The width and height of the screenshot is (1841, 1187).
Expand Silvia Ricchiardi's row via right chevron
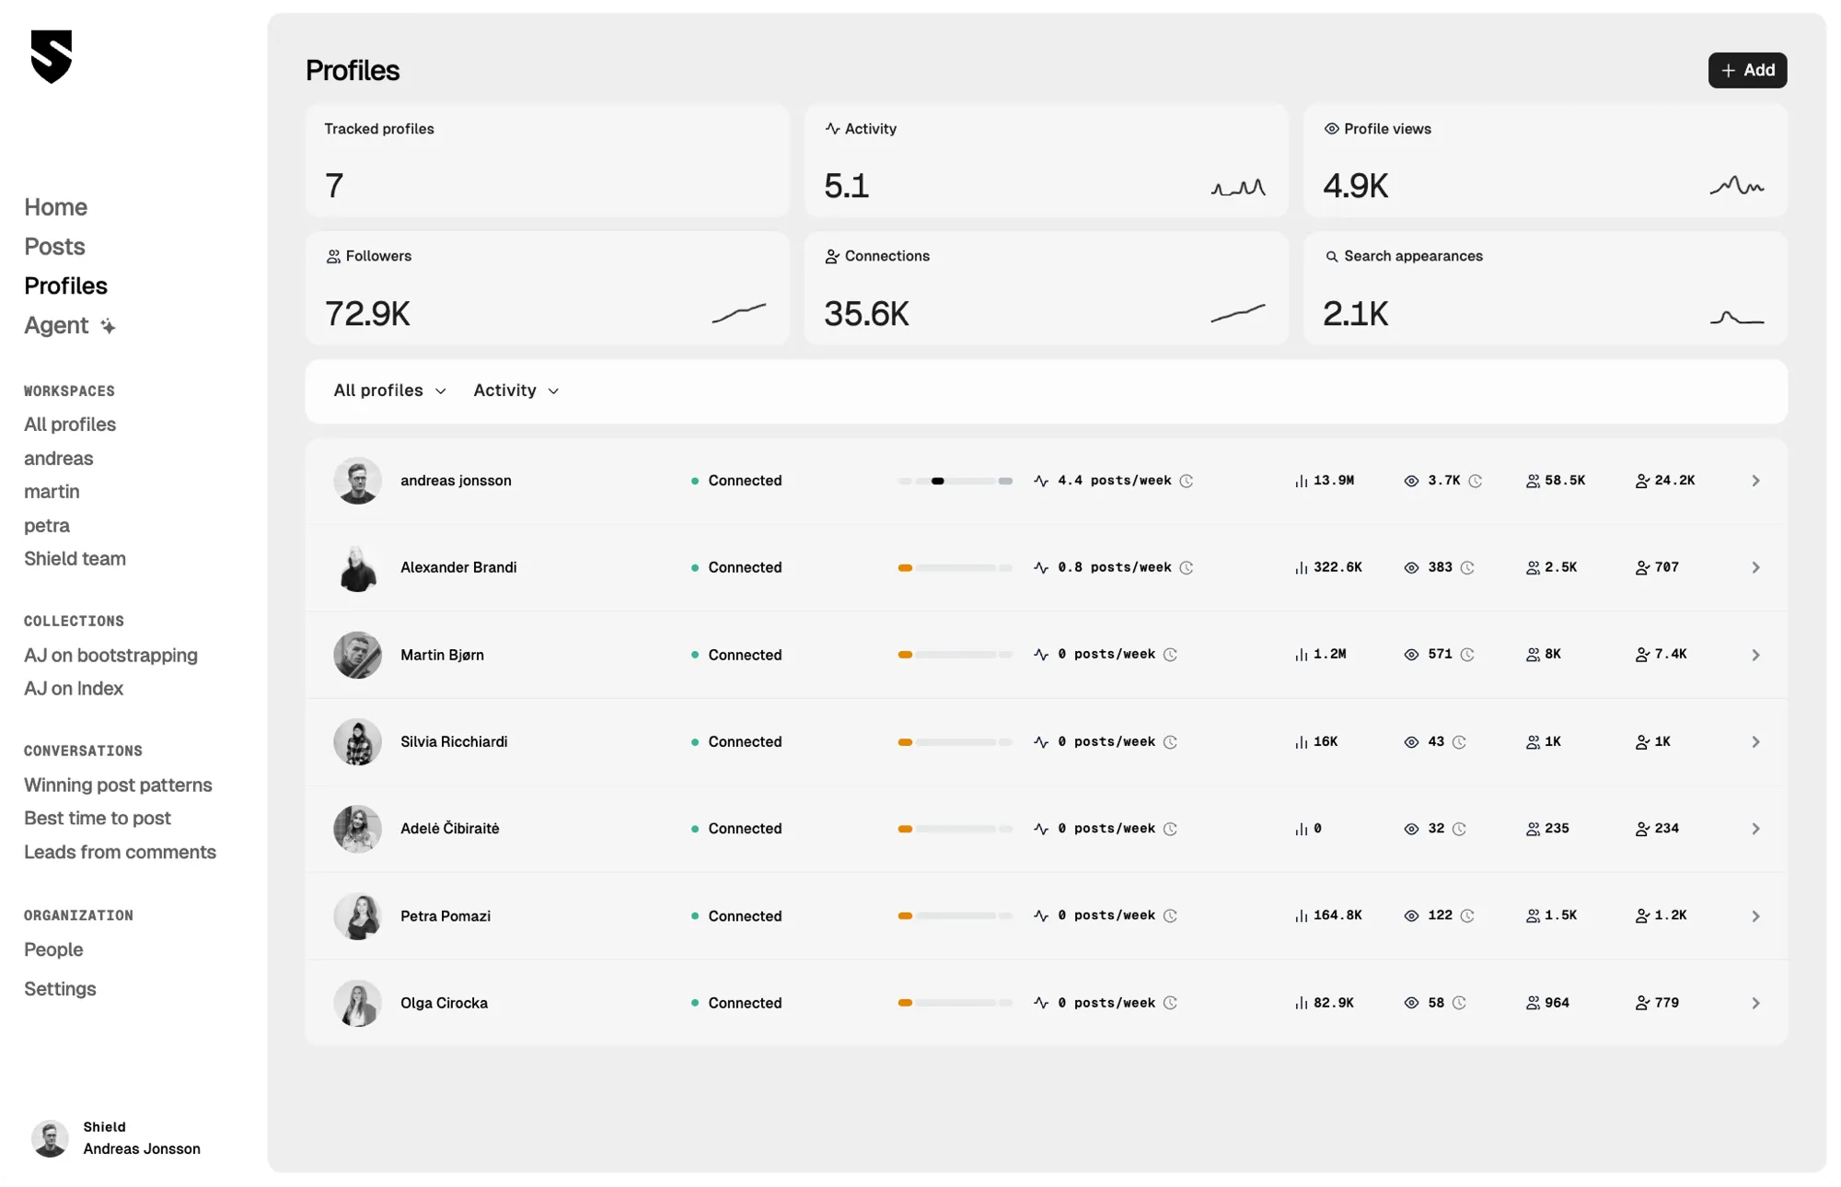(x=1756, y=741)
